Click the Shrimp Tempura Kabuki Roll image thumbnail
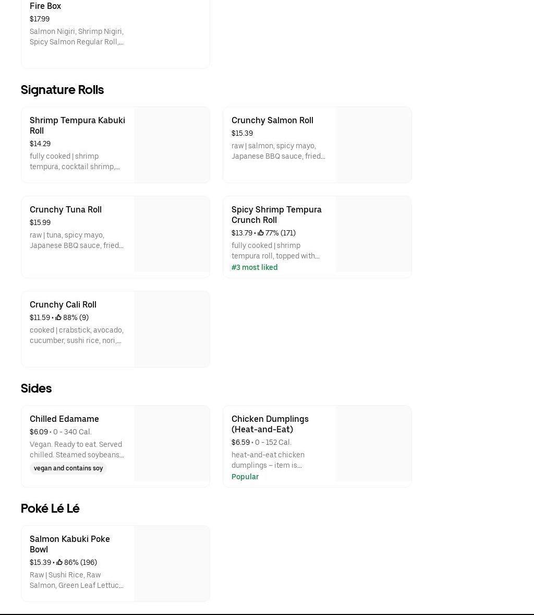The width and height of the screenshot is (534, 615). [x=172, y=145]
